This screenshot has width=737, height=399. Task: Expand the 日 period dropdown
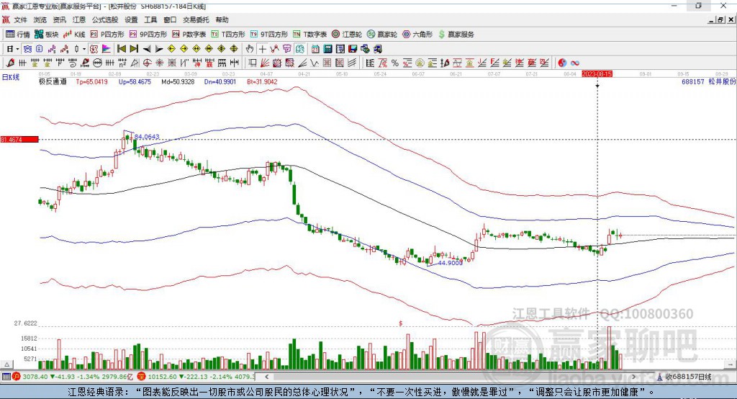click(17, 49)
